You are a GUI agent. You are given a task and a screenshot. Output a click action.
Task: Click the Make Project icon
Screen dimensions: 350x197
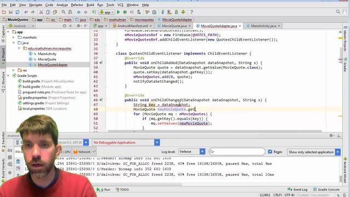[x=94, y=12]
